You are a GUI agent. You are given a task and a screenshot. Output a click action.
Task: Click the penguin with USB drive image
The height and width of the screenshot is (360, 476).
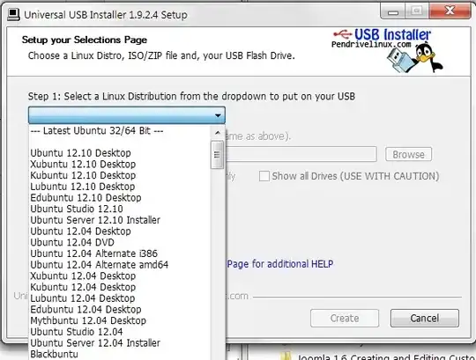[x=414, y=58]
